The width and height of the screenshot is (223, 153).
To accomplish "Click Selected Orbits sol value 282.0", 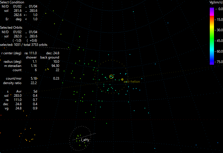I will click(18, 36).
